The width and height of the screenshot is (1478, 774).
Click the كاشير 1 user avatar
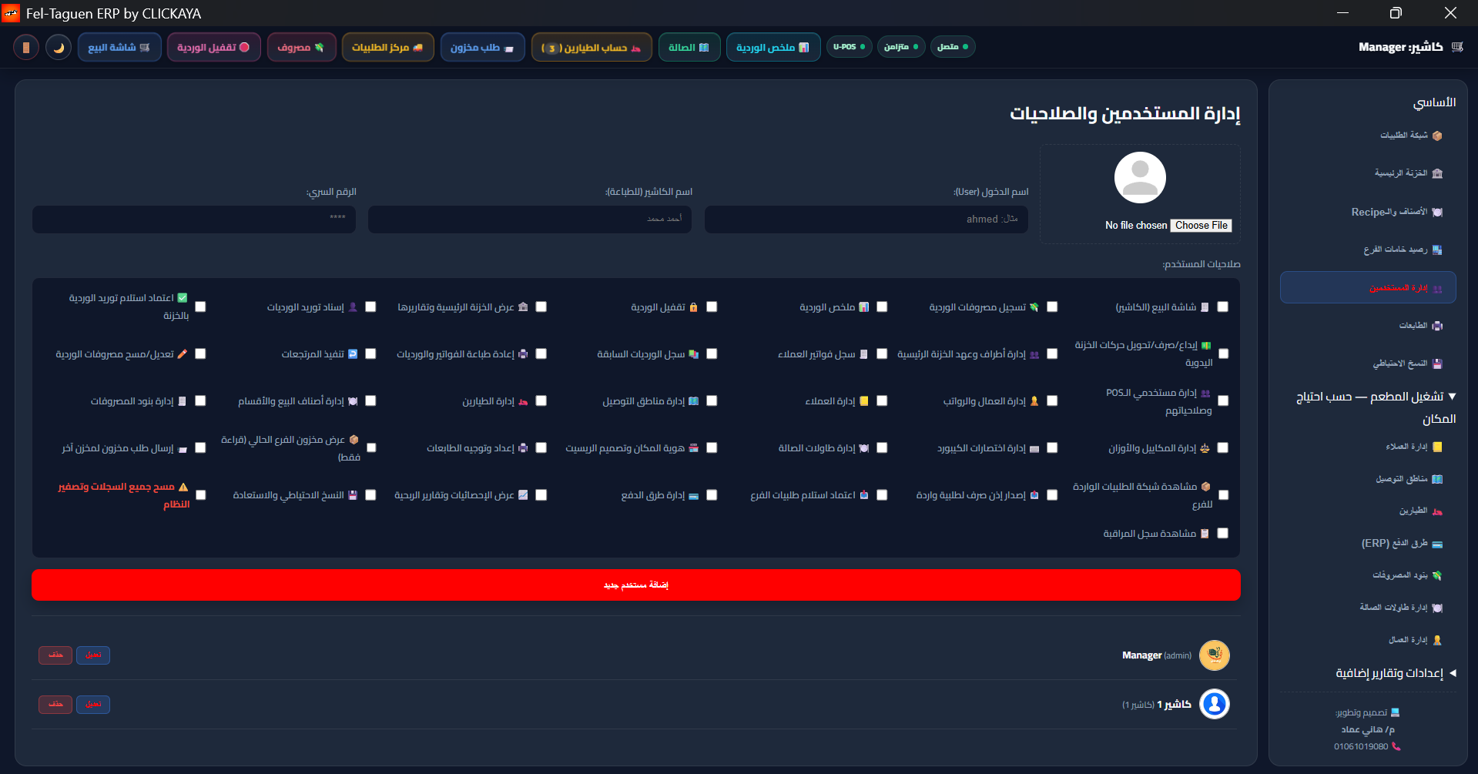[1215, 704]
